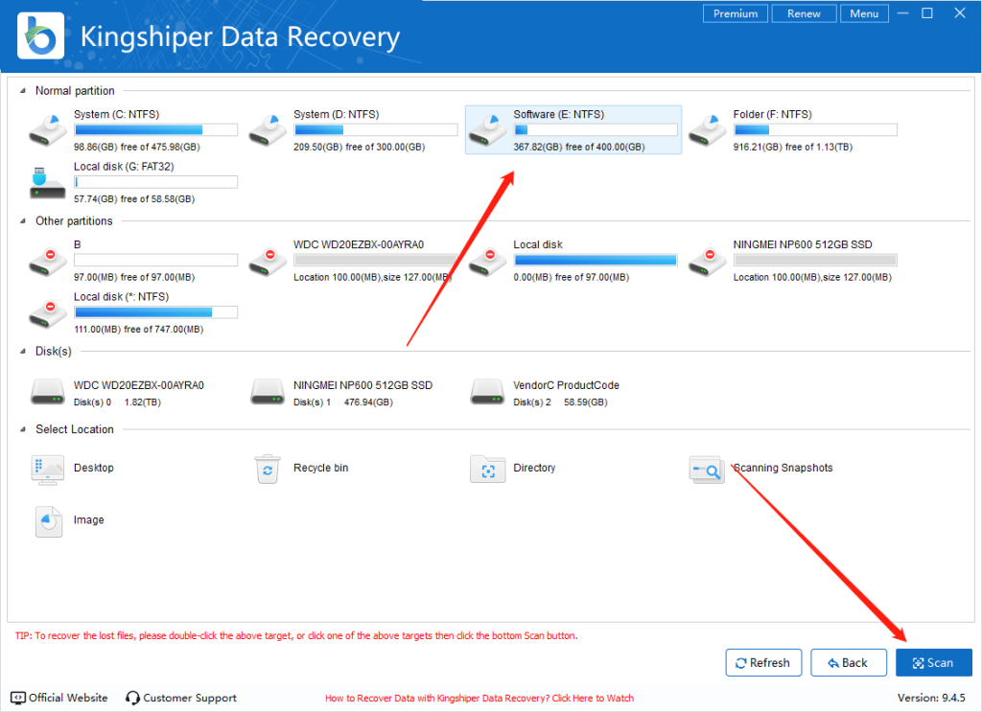The image size is (982, 712).
Task: Open the Renew option
Action: point(804,13)
